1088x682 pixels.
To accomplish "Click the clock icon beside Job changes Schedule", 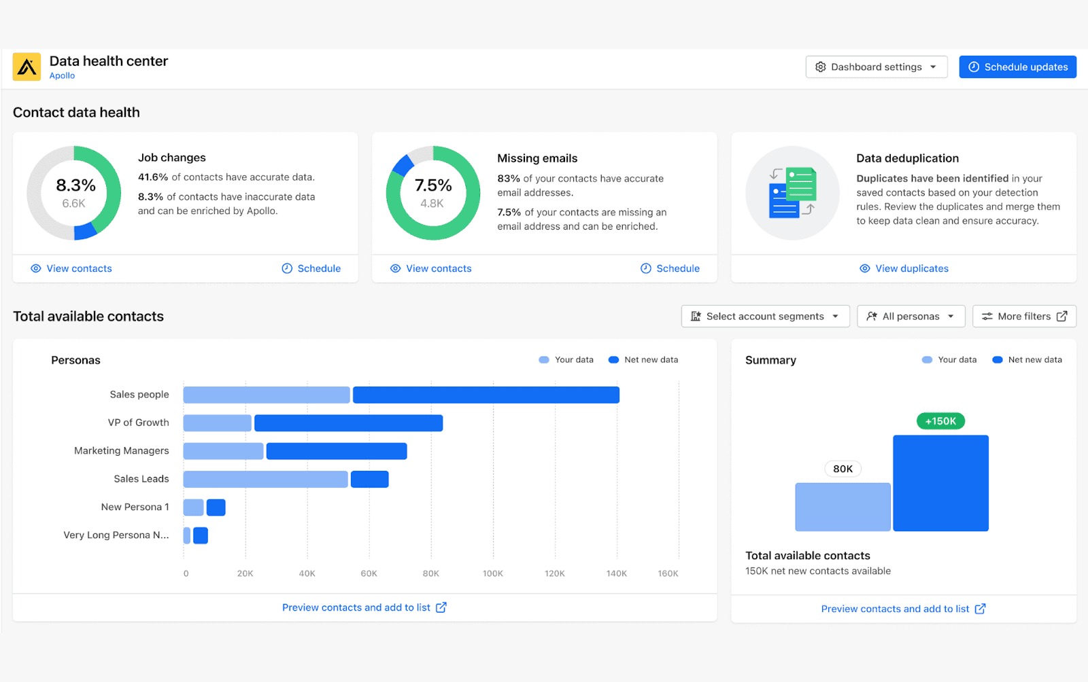I will point(287,268).
